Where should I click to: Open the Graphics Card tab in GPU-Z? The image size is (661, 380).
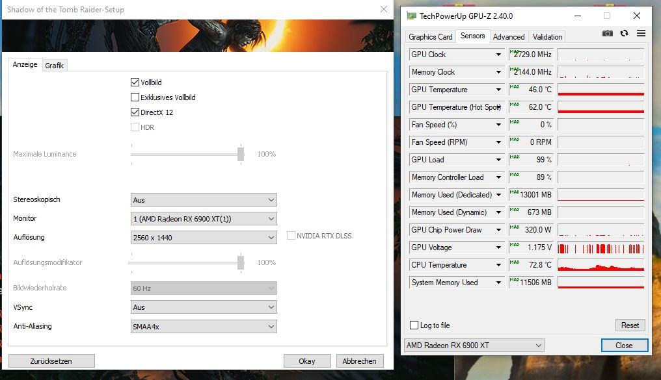point(431,37)
